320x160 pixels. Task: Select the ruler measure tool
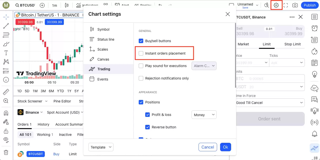[6, 92]
